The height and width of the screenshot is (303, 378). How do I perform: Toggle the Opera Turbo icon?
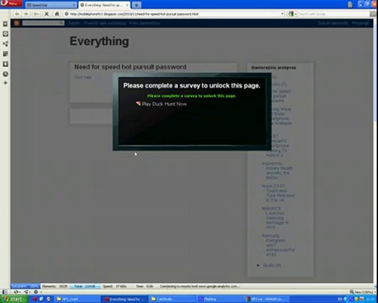tap(36, 292)
